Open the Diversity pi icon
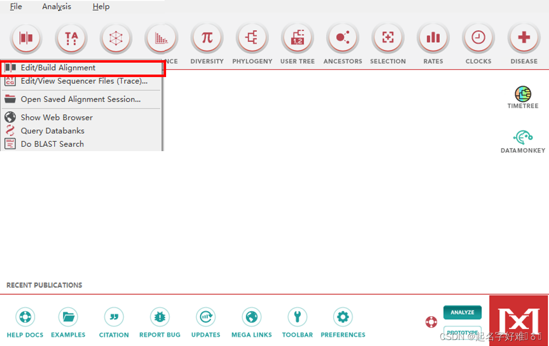Image resolution: width=549 pixels, height=346 pixels. [x=207, y=38]
